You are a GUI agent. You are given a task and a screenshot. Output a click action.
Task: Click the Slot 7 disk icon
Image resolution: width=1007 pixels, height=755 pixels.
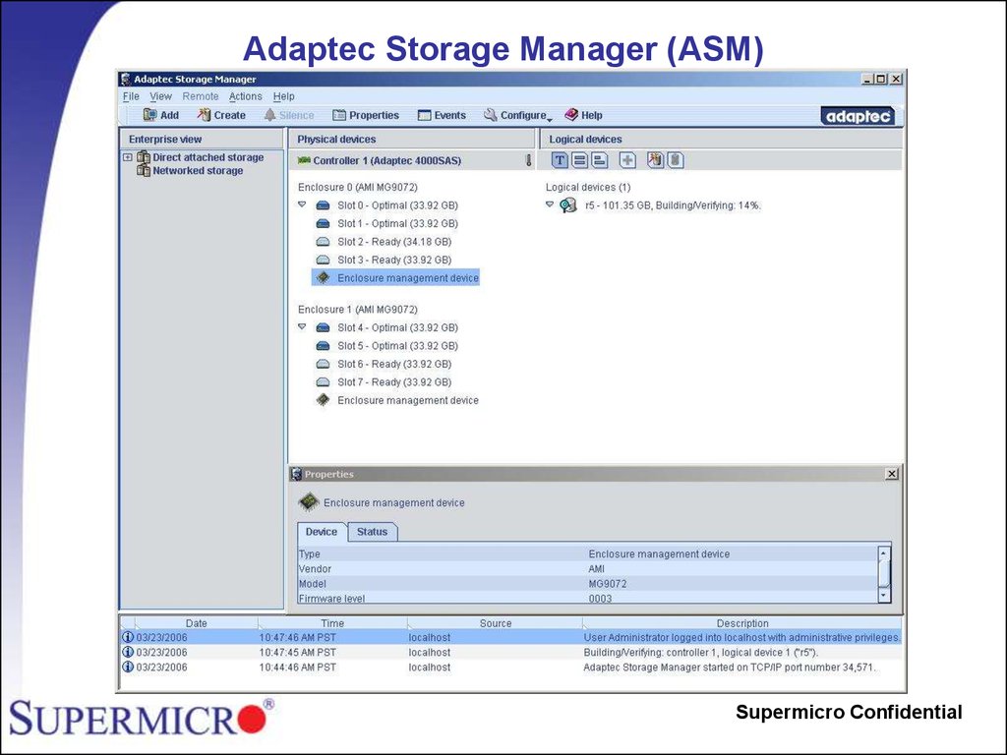pos(323,382)
